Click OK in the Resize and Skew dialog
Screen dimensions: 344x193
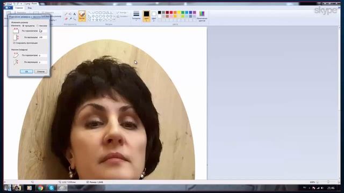(x=26, y=71)
